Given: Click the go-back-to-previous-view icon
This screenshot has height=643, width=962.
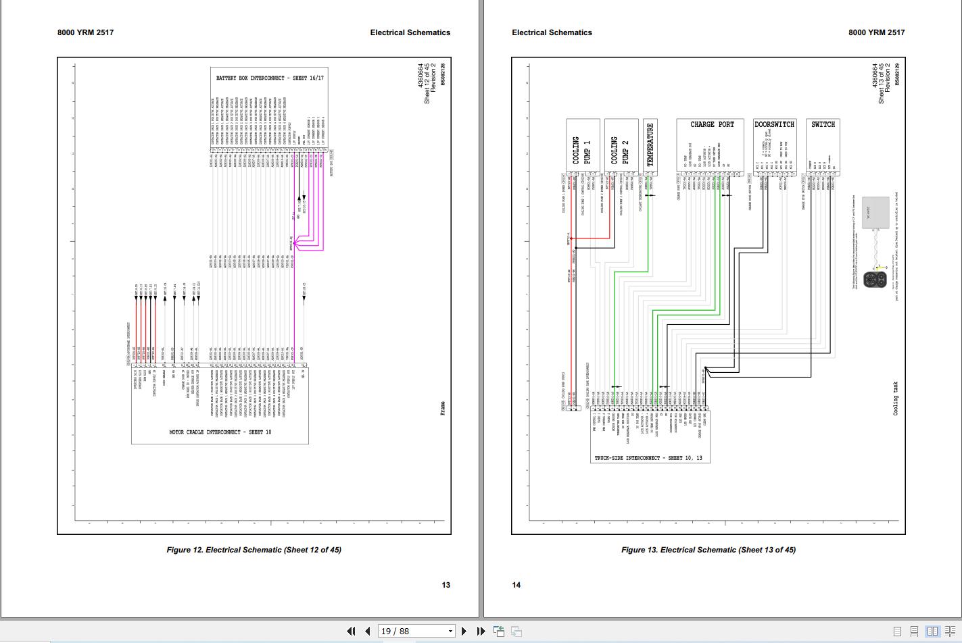Looking at the screenshot, I should (x=499, y=631).
